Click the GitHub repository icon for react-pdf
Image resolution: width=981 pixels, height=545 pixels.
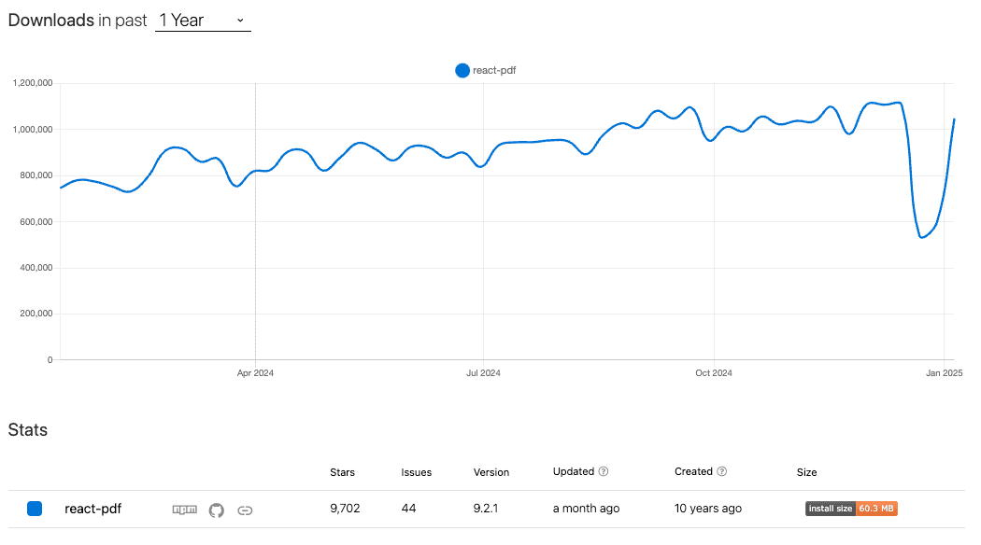(216, 510)
